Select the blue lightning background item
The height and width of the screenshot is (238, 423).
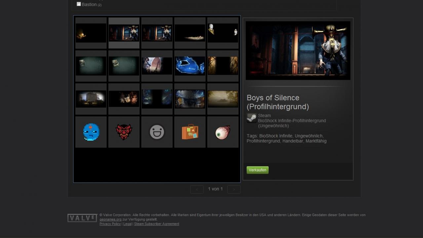pyautogui.click(x=190, y=66)
